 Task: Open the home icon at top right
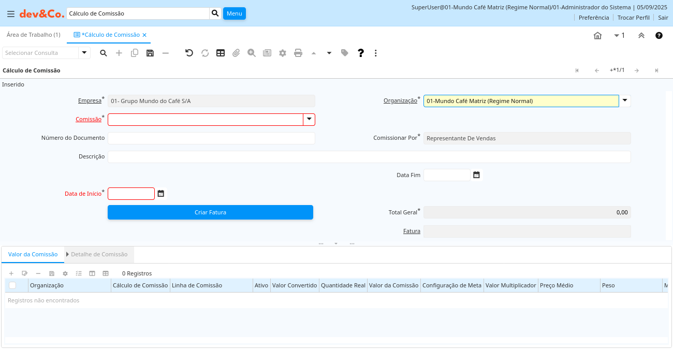pyautogui.click(x=597, y=35)
